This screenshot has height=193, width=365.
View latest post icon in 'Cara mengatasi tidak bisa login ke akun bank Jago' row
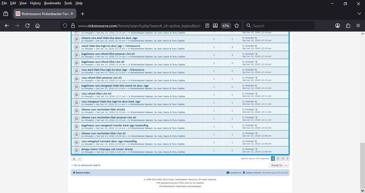[256, 101]
